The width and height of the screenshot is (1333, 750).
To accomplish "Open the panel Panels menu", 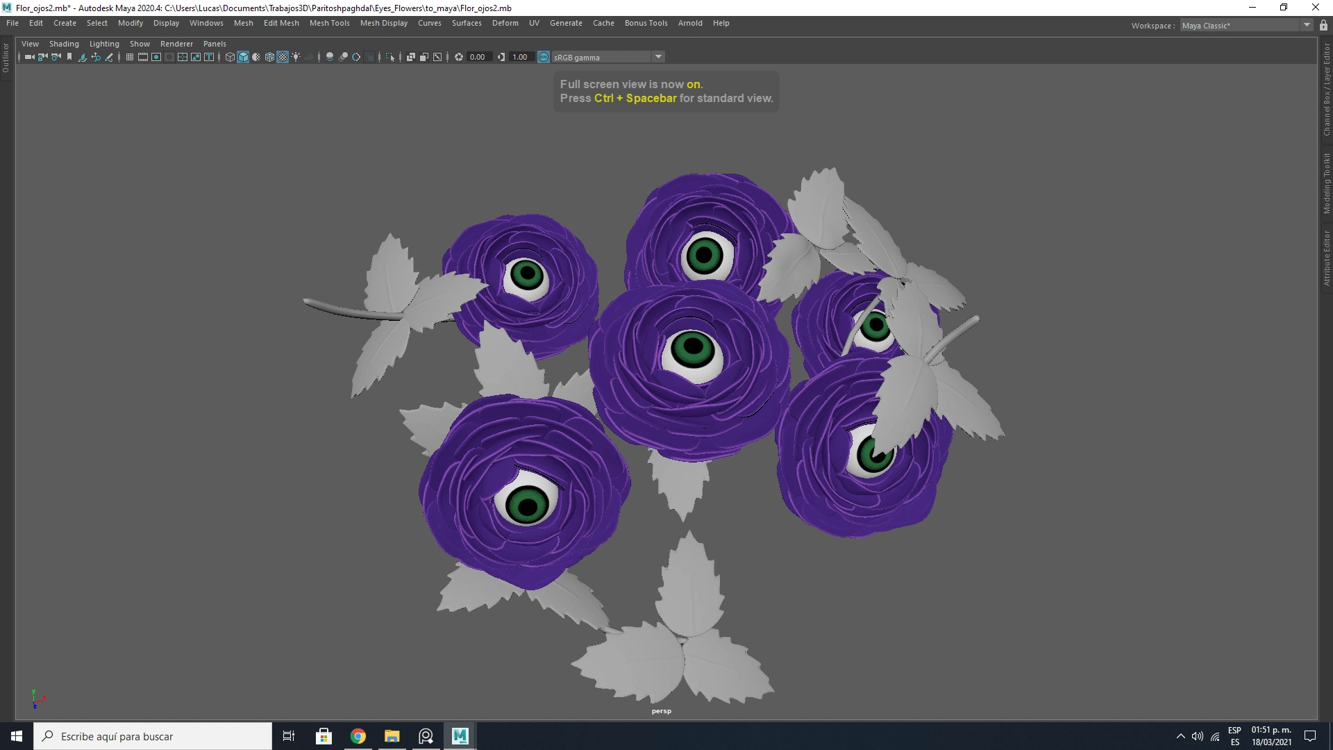I will pyautogui.click(x=215, y=44).
